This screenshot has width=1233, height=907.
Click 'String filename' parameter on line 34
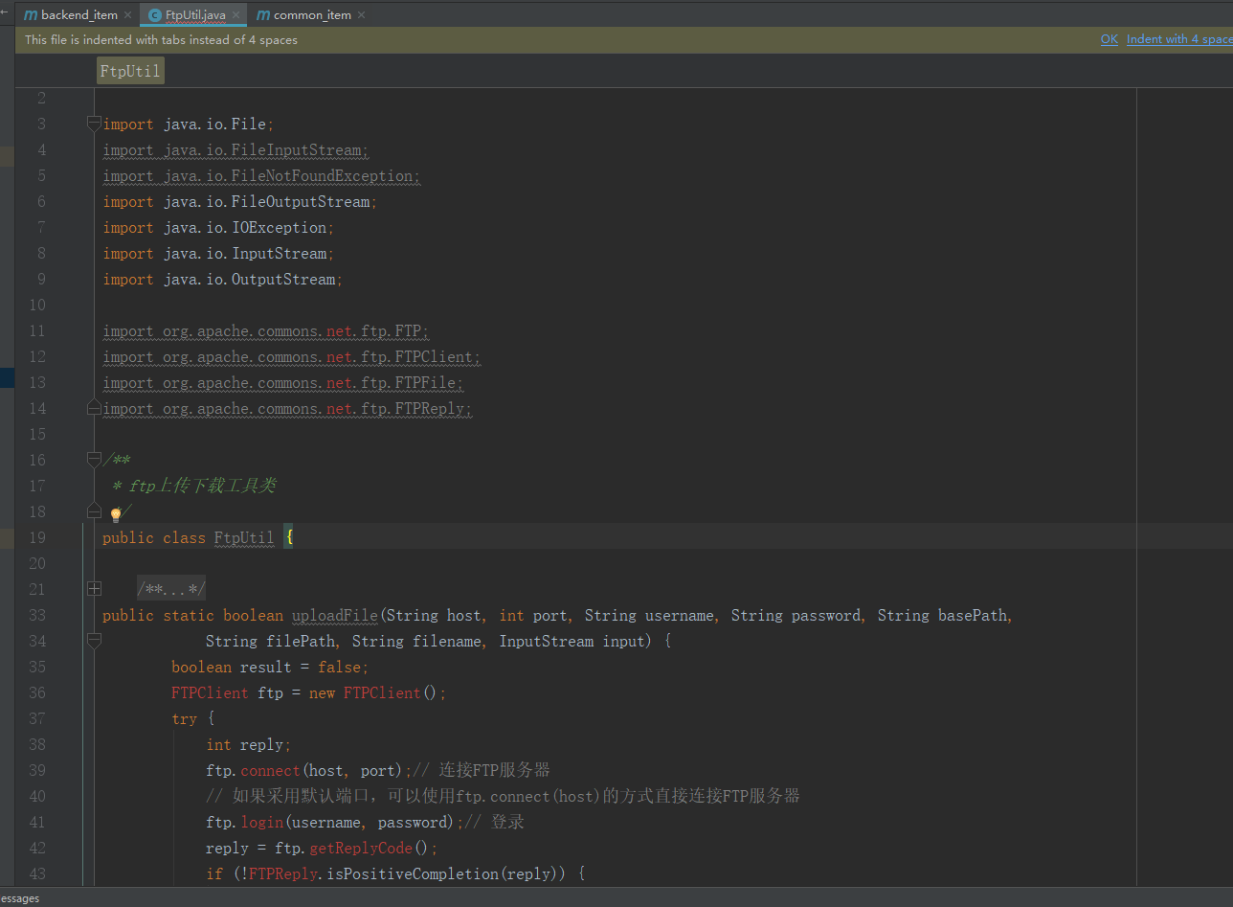416,641
